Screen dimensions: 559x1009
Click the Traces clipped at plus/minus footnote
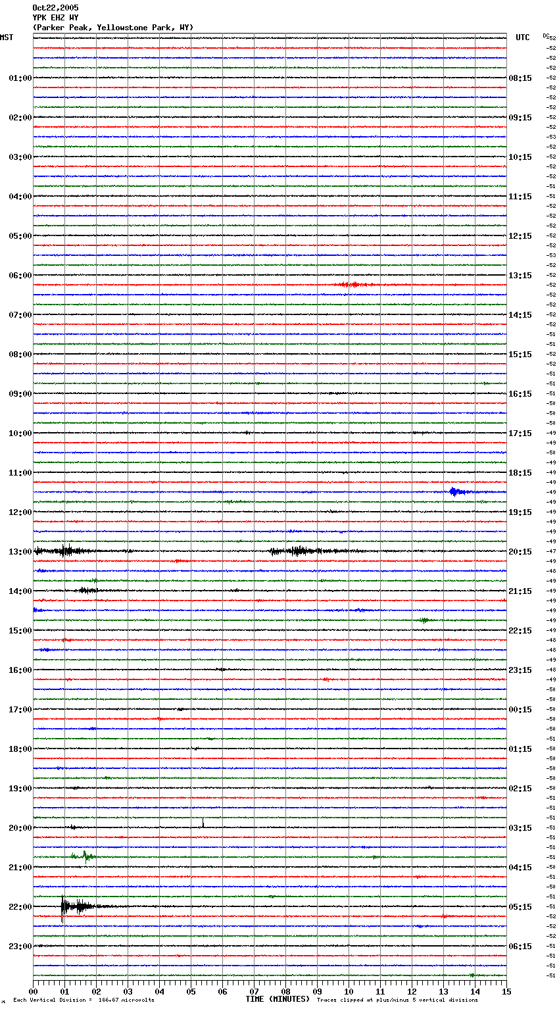tap(397, 1000)
